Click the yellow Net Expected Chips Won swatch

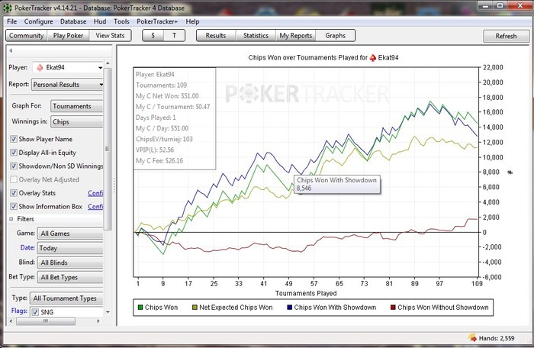(195, 308)
